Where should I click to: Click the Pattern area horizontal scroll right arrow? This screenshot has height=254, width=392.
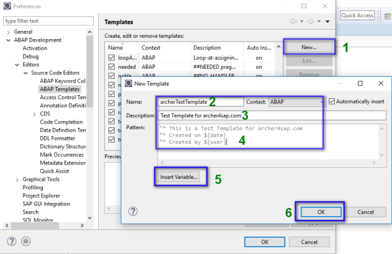tap(374, 163)
